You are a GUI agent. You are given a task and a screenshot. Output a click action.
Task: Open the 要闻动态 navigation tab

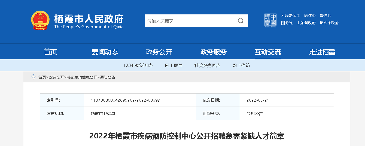tap(105, 52)
